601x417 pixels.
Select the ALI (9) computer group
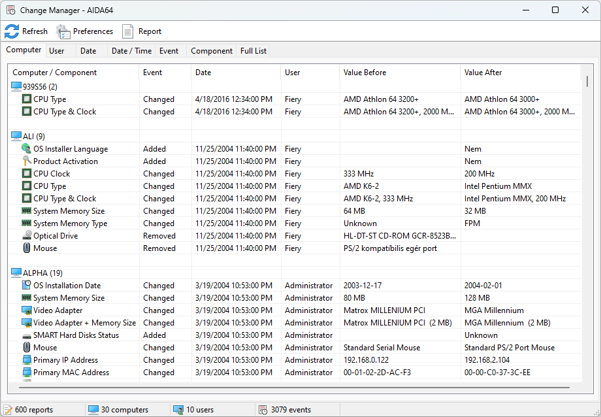point(33,137)
